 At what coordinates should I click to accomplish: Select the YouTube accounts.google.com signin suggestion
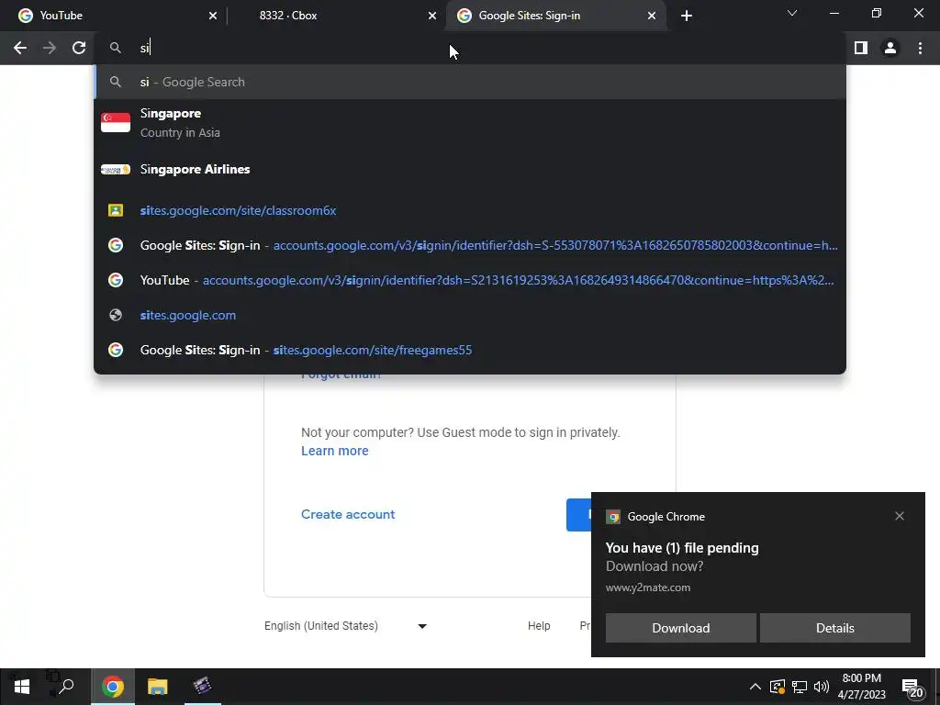coord(471,280)
